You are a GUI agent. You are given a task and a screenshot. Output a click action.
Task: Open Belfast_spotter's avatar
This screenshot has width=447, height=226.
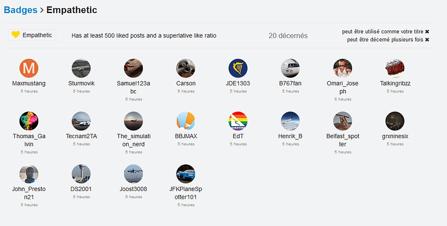tap(343, 121)
